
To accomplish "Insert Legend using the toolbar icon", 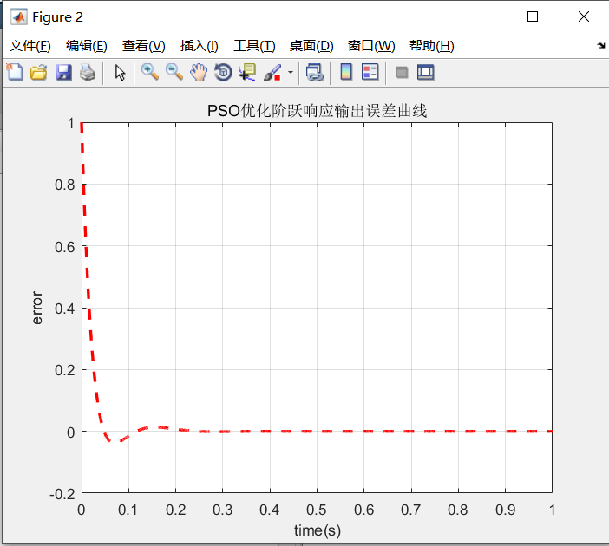I will 370,72.
